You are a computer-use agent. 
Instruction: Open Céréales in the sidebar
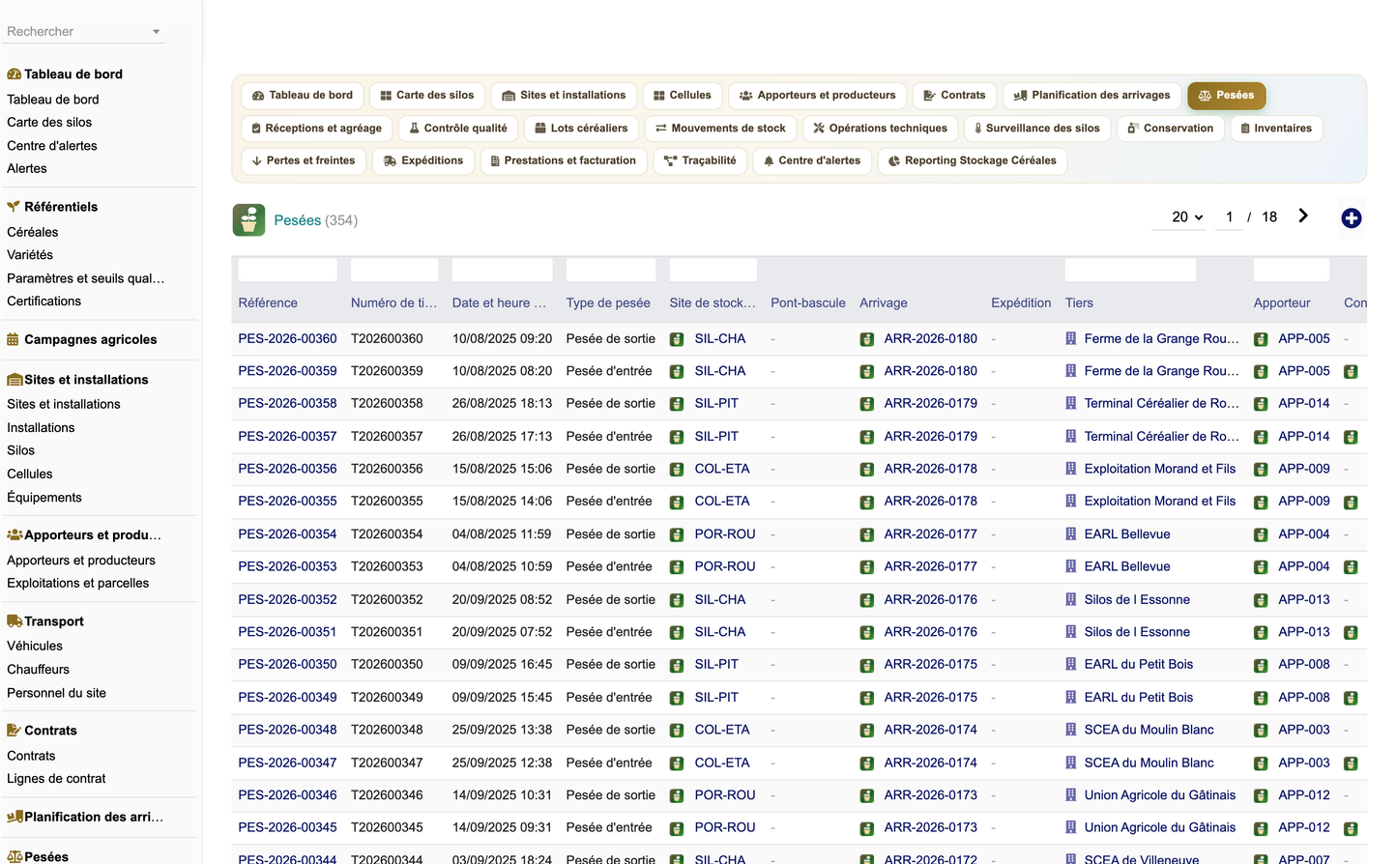click(33, 232)
